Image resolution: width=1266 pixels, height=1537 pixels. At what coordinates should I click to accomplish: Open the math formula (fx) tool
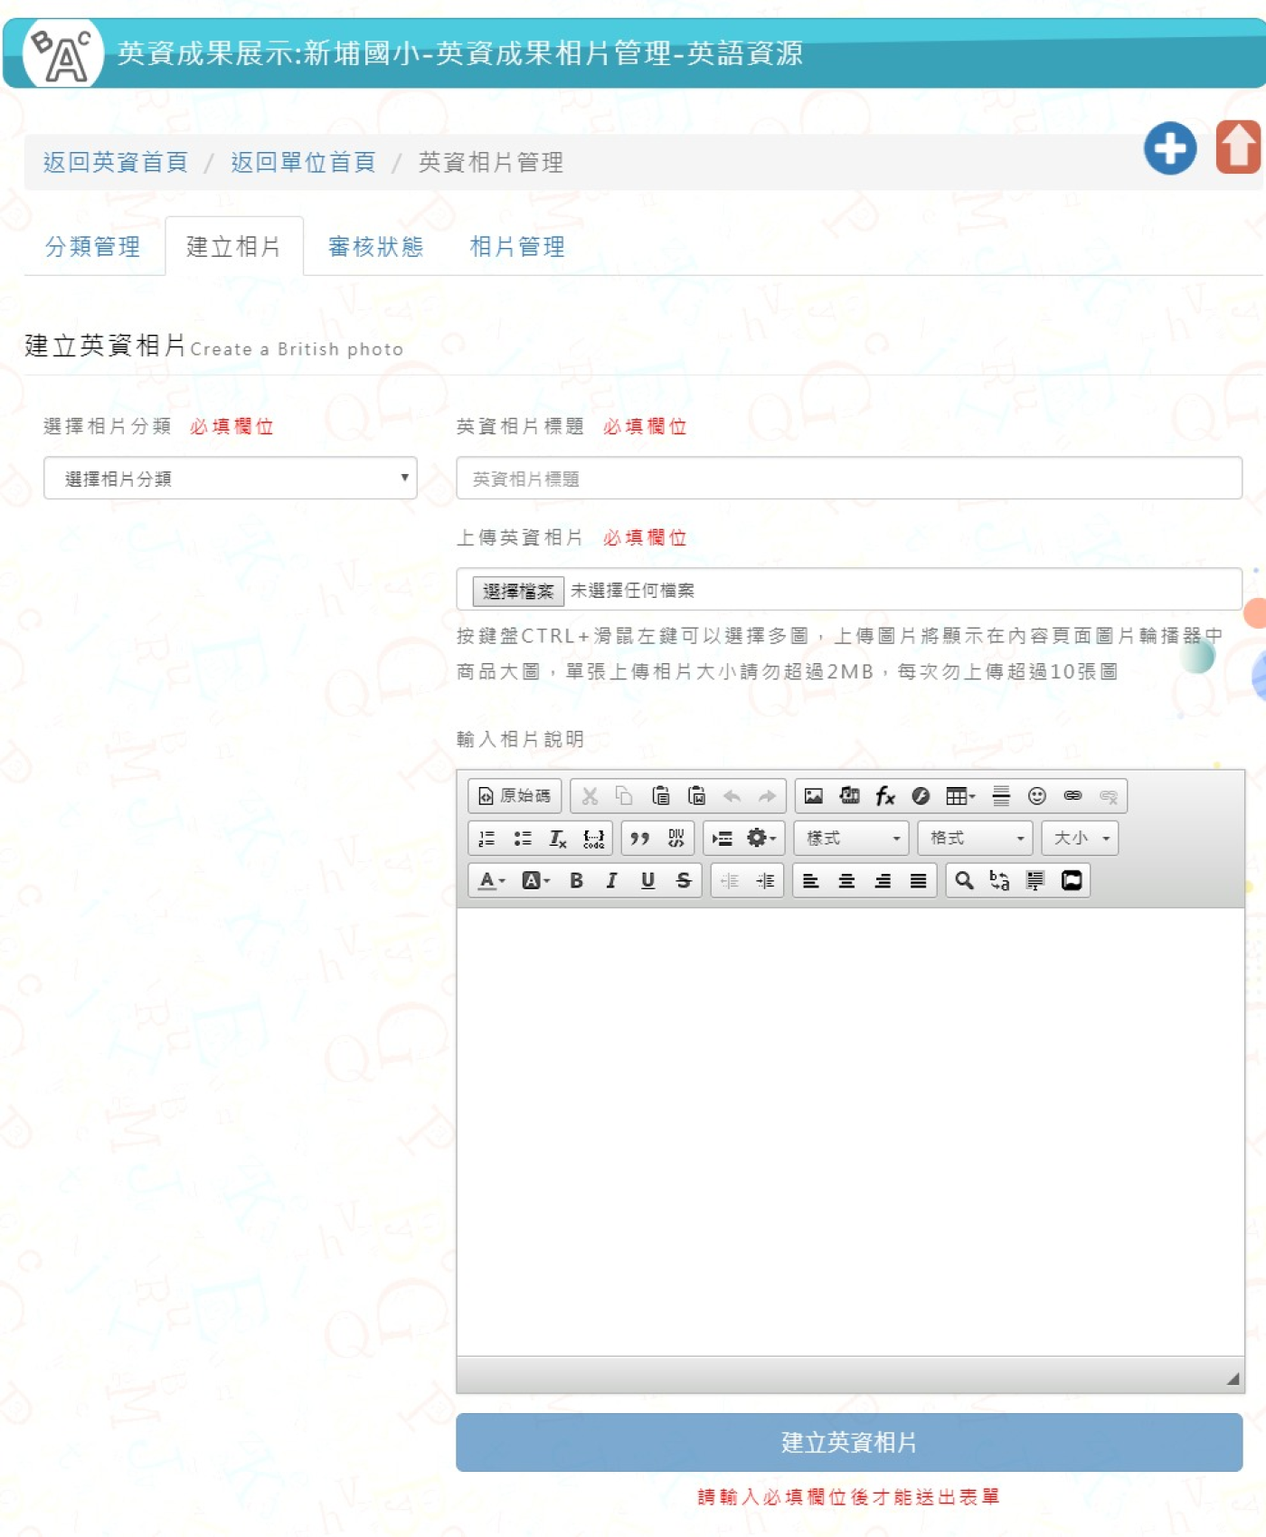click(884, 796)
